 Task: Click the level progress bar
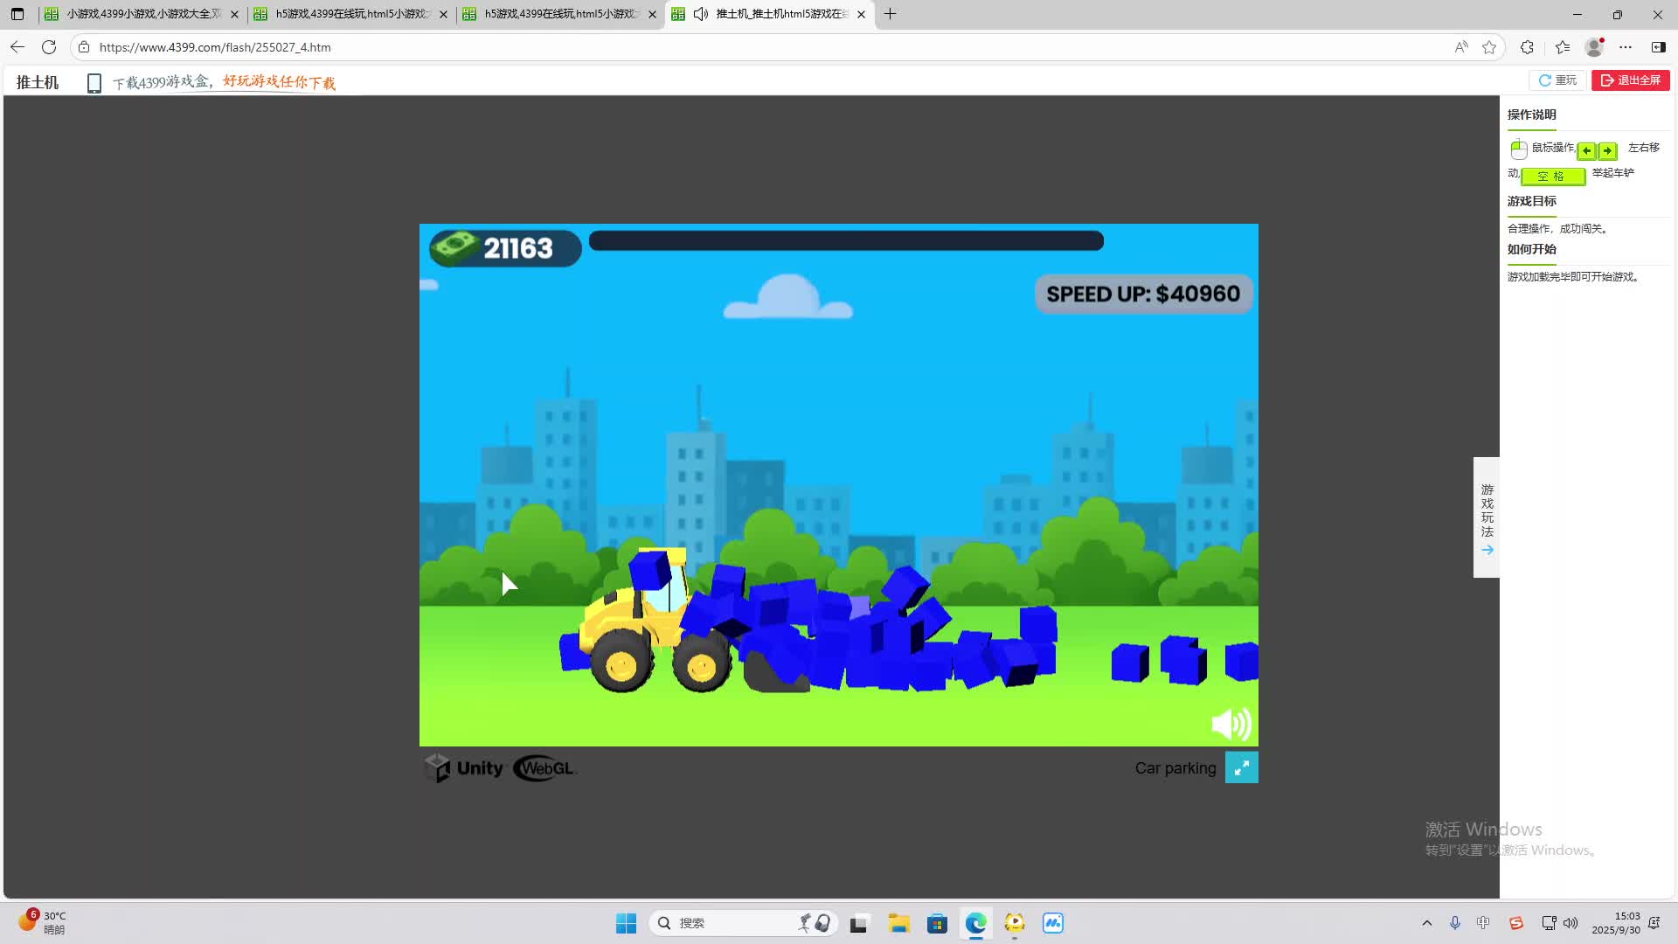(x=846, y=241)
